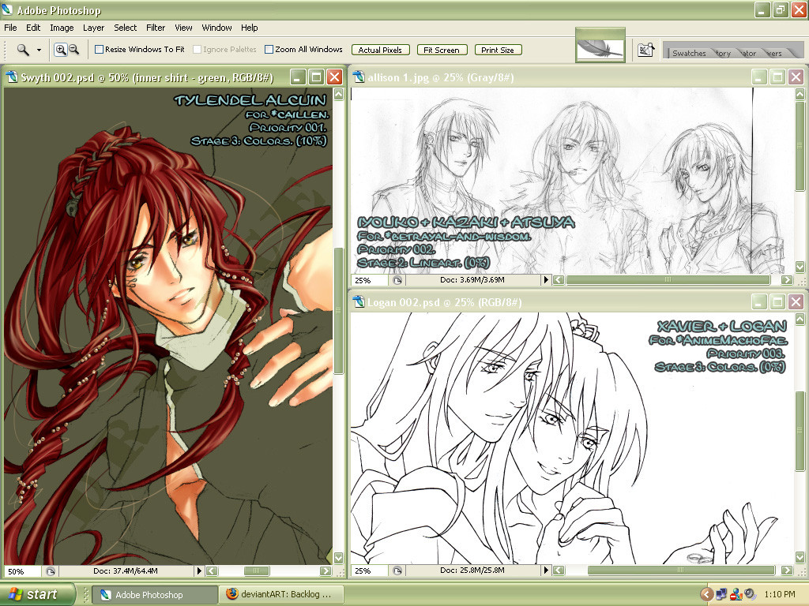This screenshot has height=606, width=809.
Task: Click scroll-right arrow in allison window
Action: pos(786,280)
